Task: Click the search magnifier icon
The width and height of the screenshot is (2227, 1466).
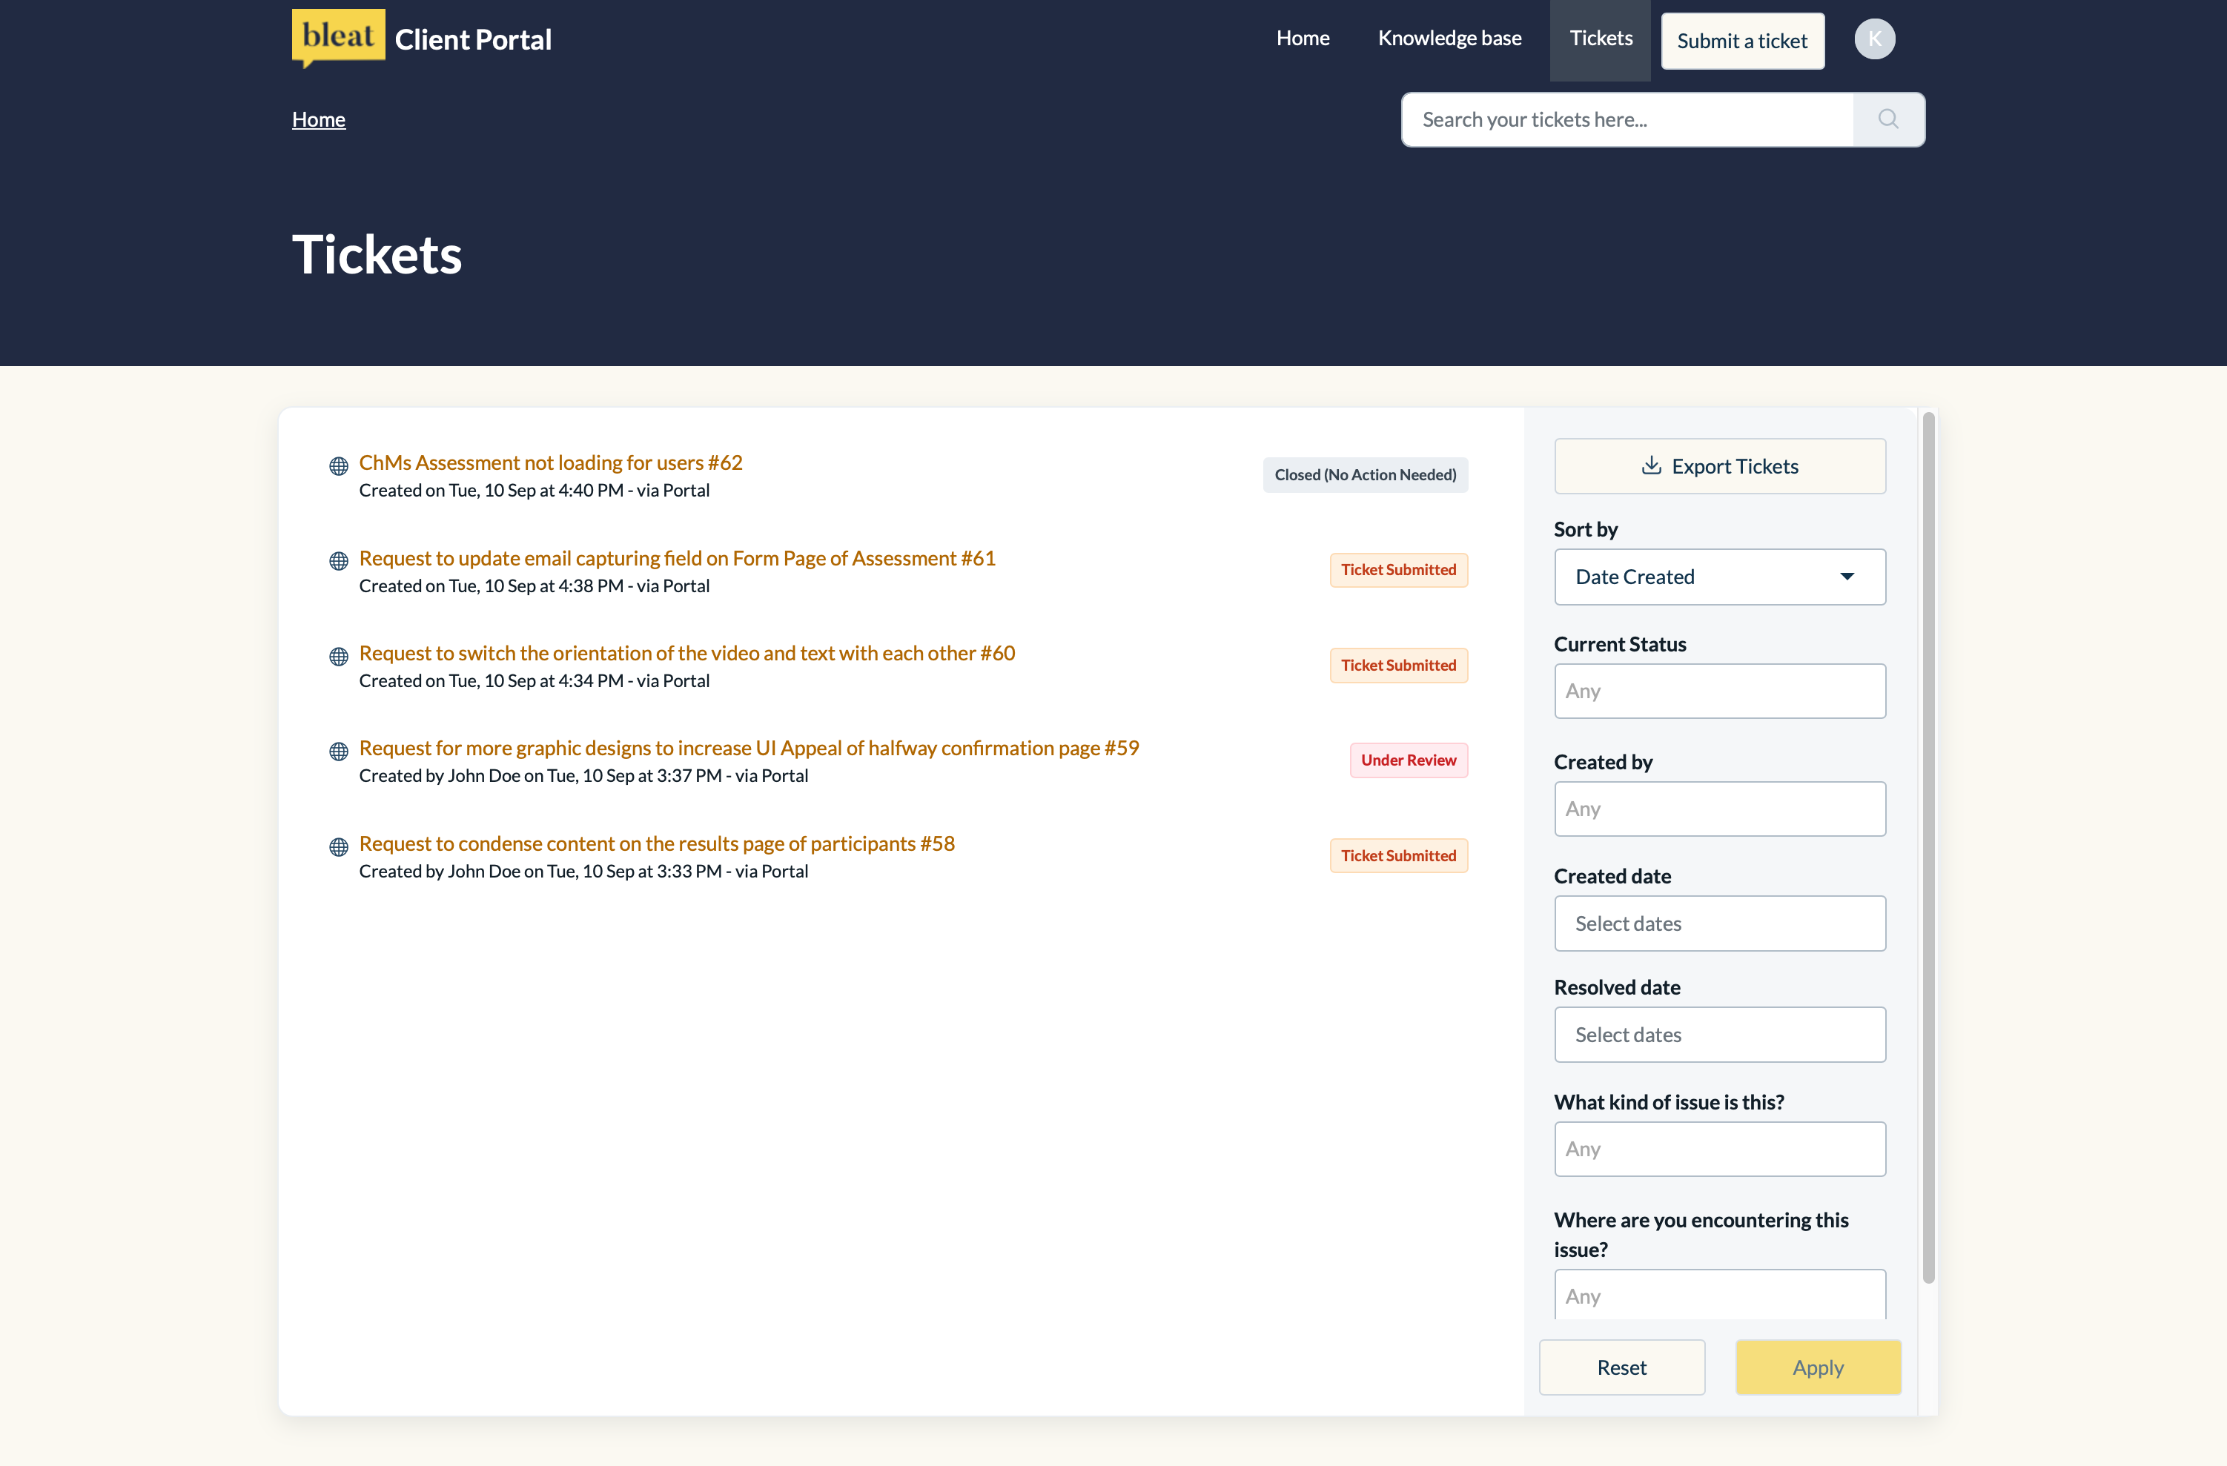Action: pyautogui.click(x=1887, y=120)
